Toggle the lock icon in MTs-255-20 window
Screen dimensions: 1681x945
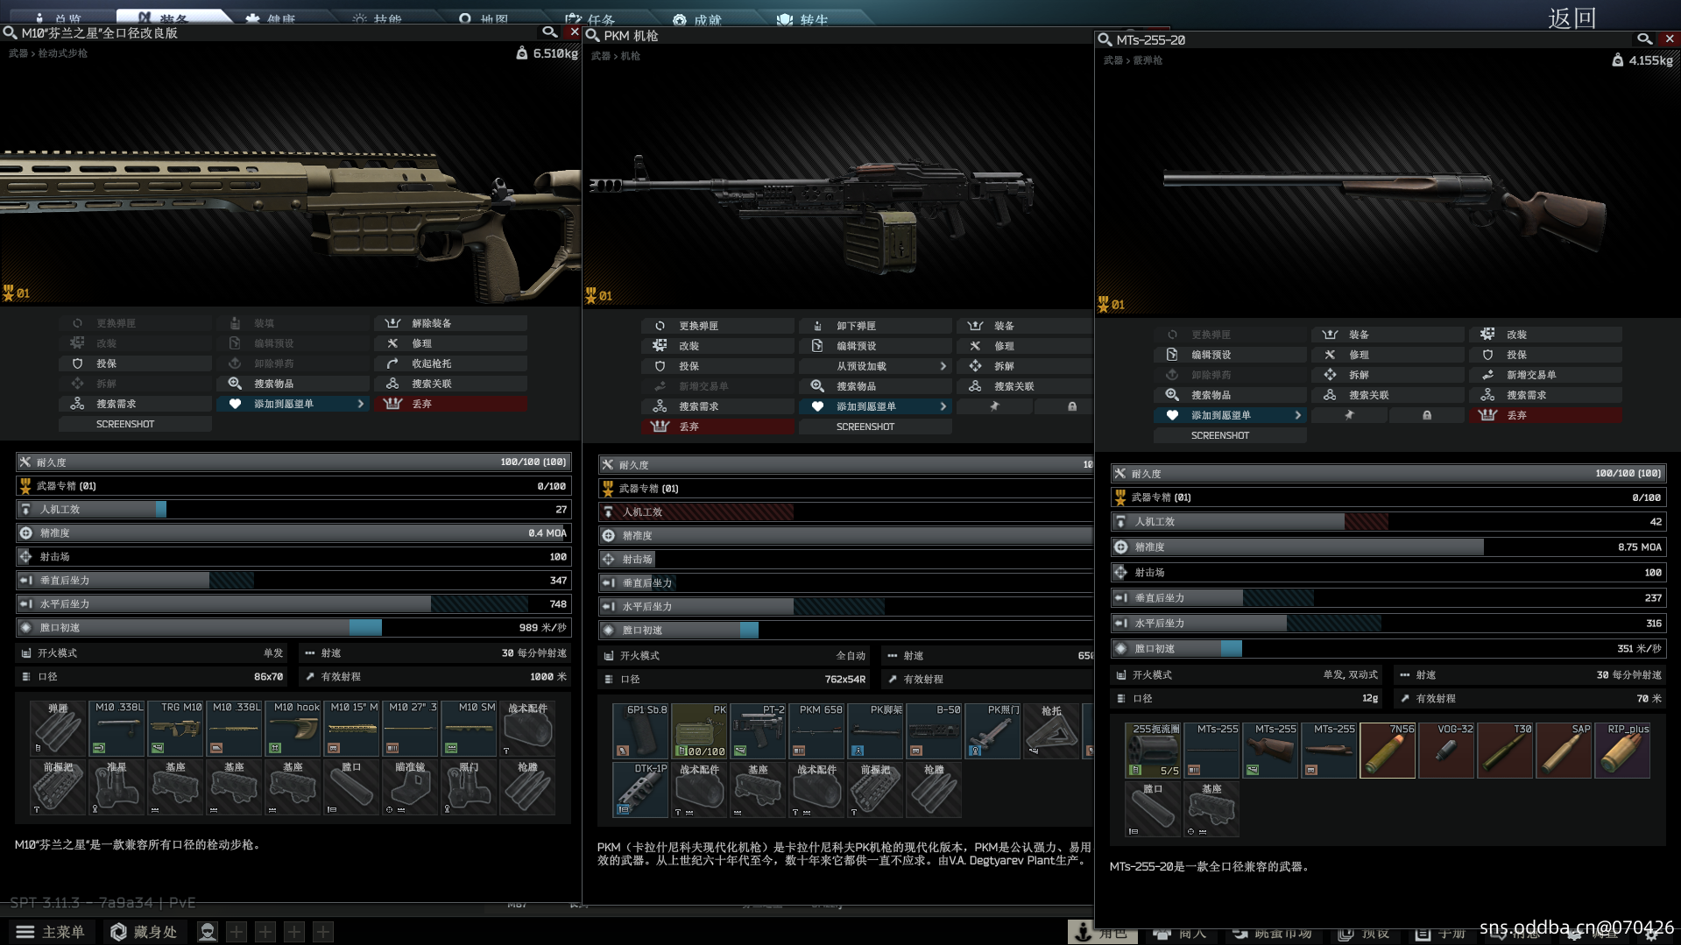pyautogui.click(x=1427, y=415)
